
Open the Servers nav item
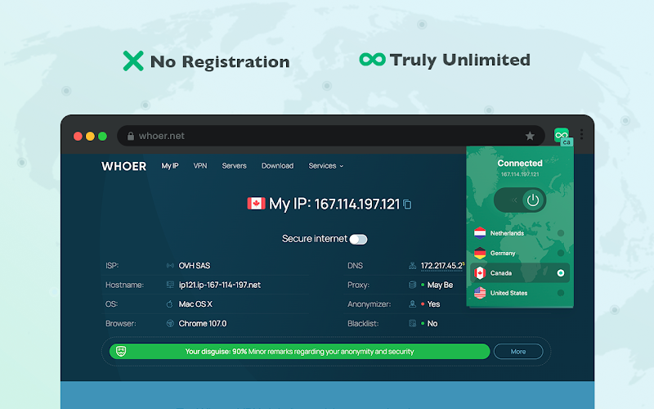(x=234, y=166)
